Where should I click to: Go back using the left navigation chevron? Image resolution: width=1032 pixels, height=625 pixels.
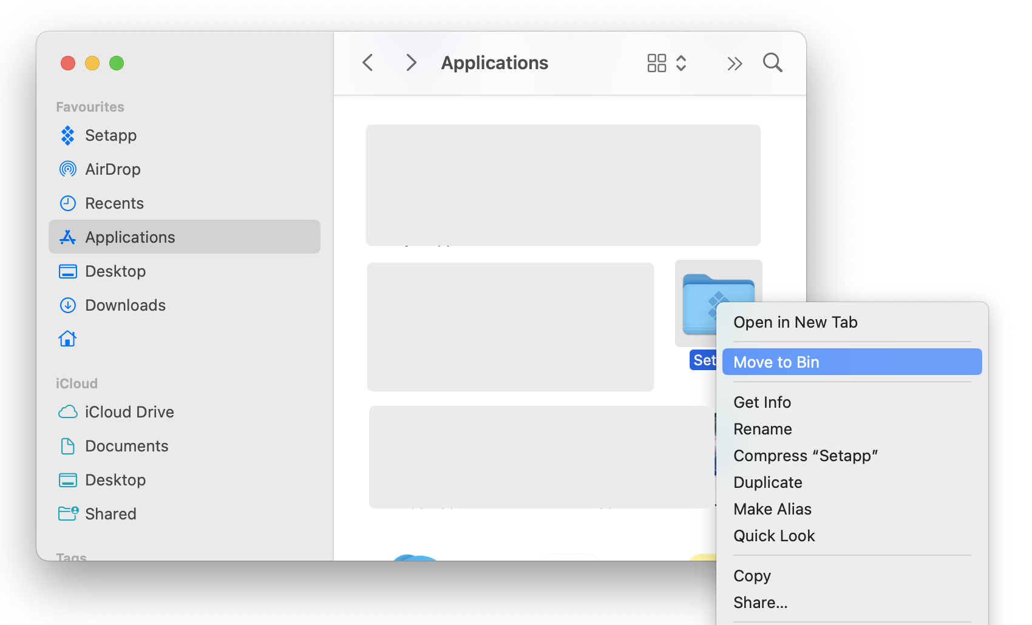pos(367,62)
